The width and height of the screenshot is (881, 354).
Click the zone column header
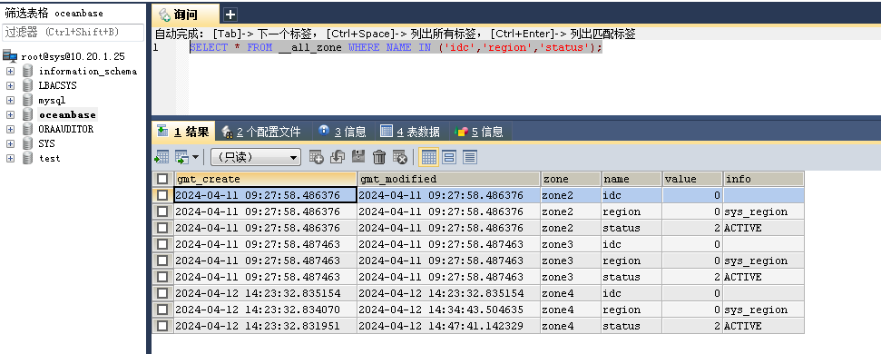(x=571, y=179)
